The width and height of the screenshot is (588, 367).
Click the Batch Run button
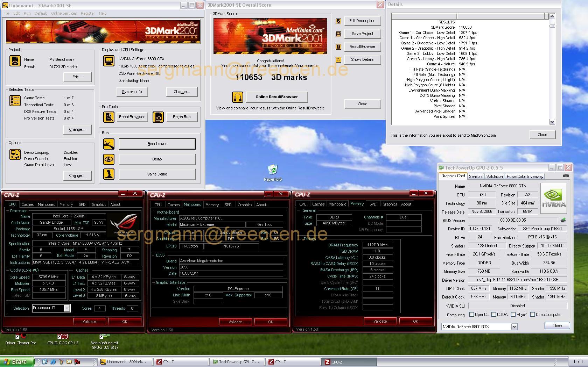[182, 117]
